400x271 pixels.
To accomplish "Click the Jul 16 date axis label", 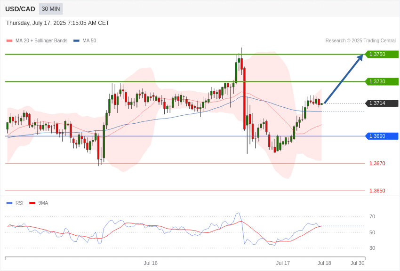I will pos(151,263).
